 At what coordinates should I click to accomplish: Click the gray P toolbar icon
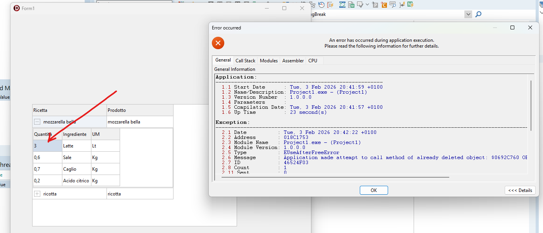pos(375,5)
